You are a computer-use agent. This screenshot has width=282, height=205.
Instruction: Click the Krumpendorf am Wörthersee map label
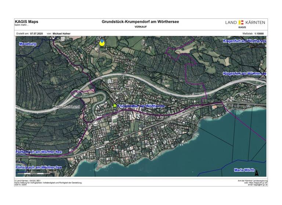click(141, 106)
